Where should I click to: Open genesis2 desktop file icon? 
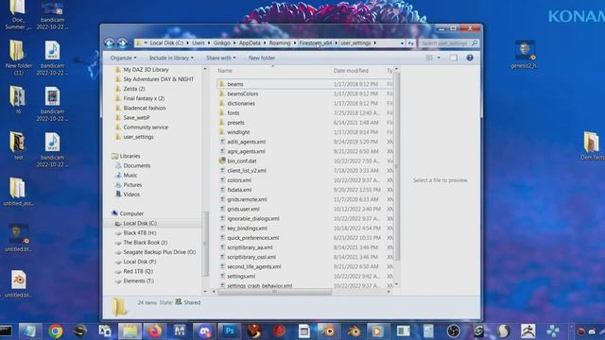[525, 55]
